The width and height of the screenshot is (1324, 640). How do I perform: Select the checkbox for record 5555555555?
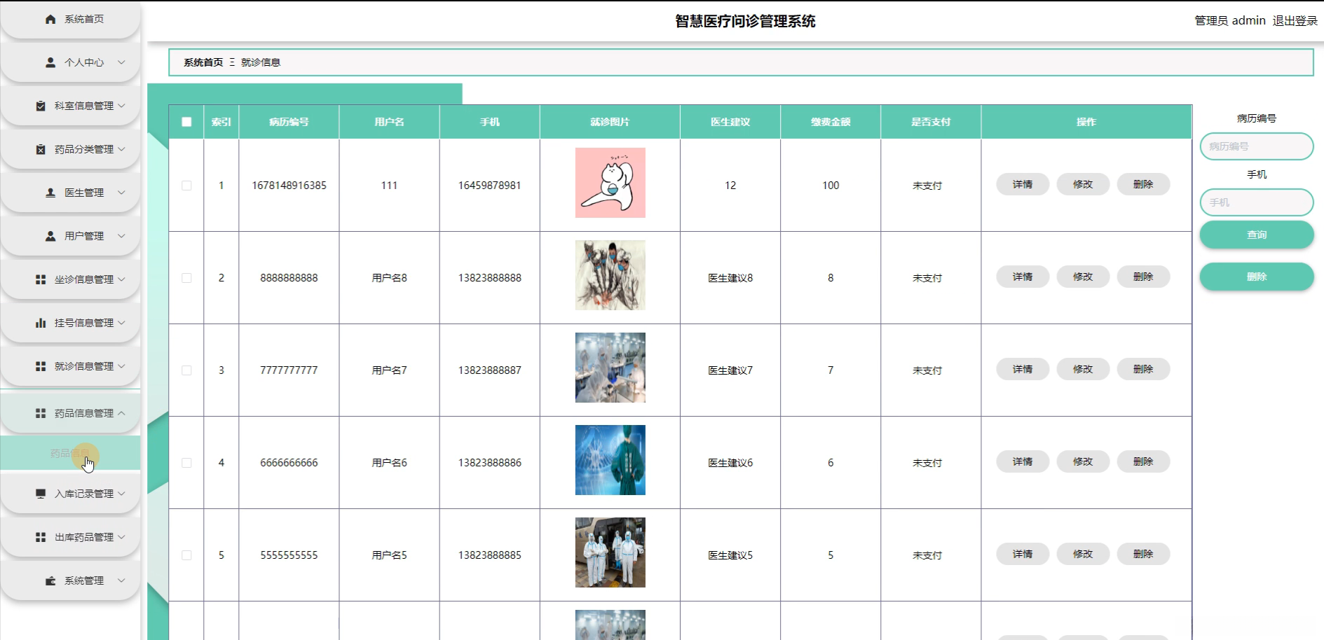click(186, 555)
